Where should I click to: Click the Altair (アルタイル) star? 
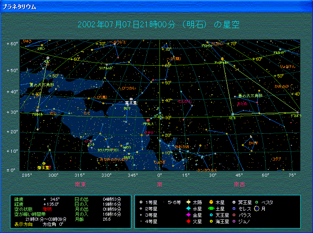(x=37, y=111)
